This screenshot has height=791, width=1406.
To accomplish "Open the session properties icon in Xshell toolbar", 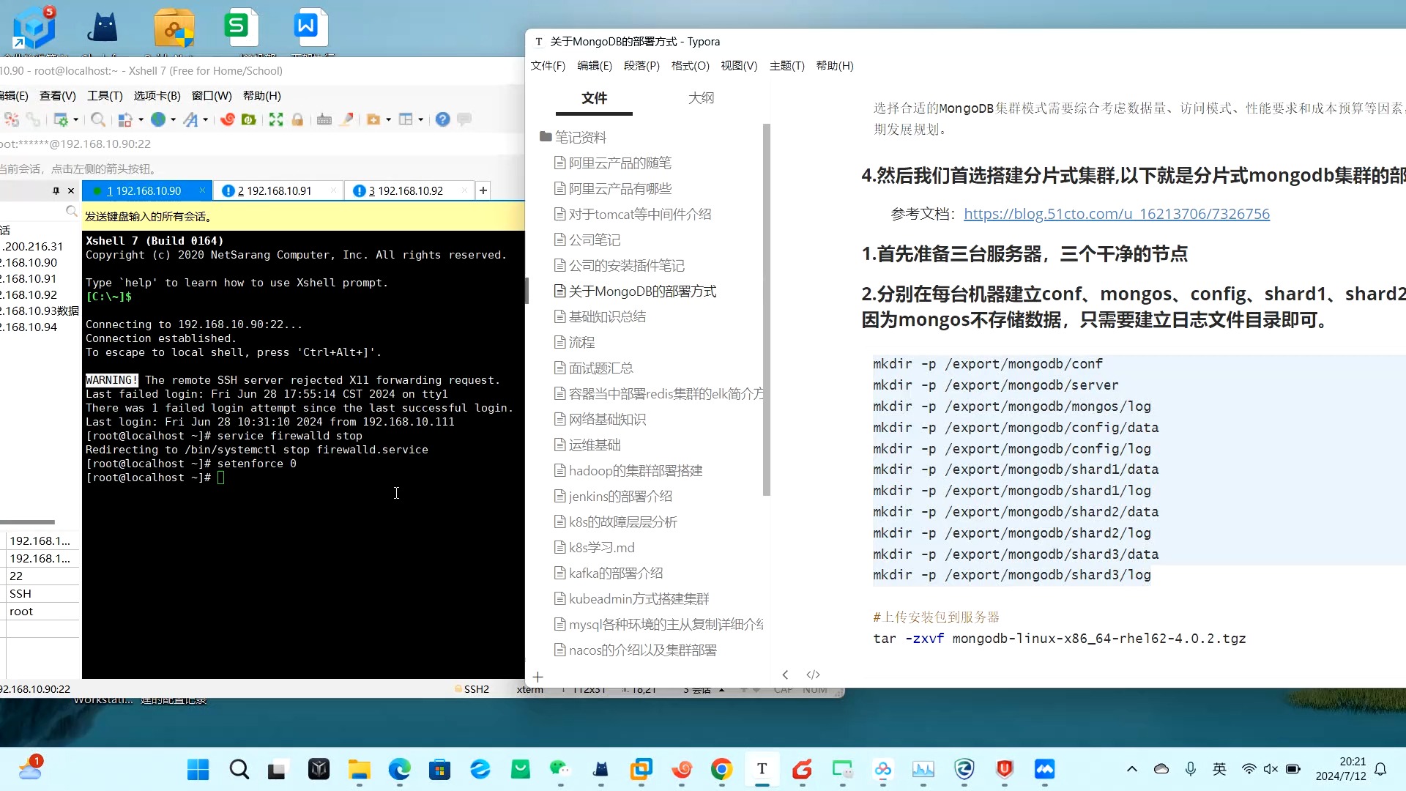I will pyautogui.click(x=62, y=119).
